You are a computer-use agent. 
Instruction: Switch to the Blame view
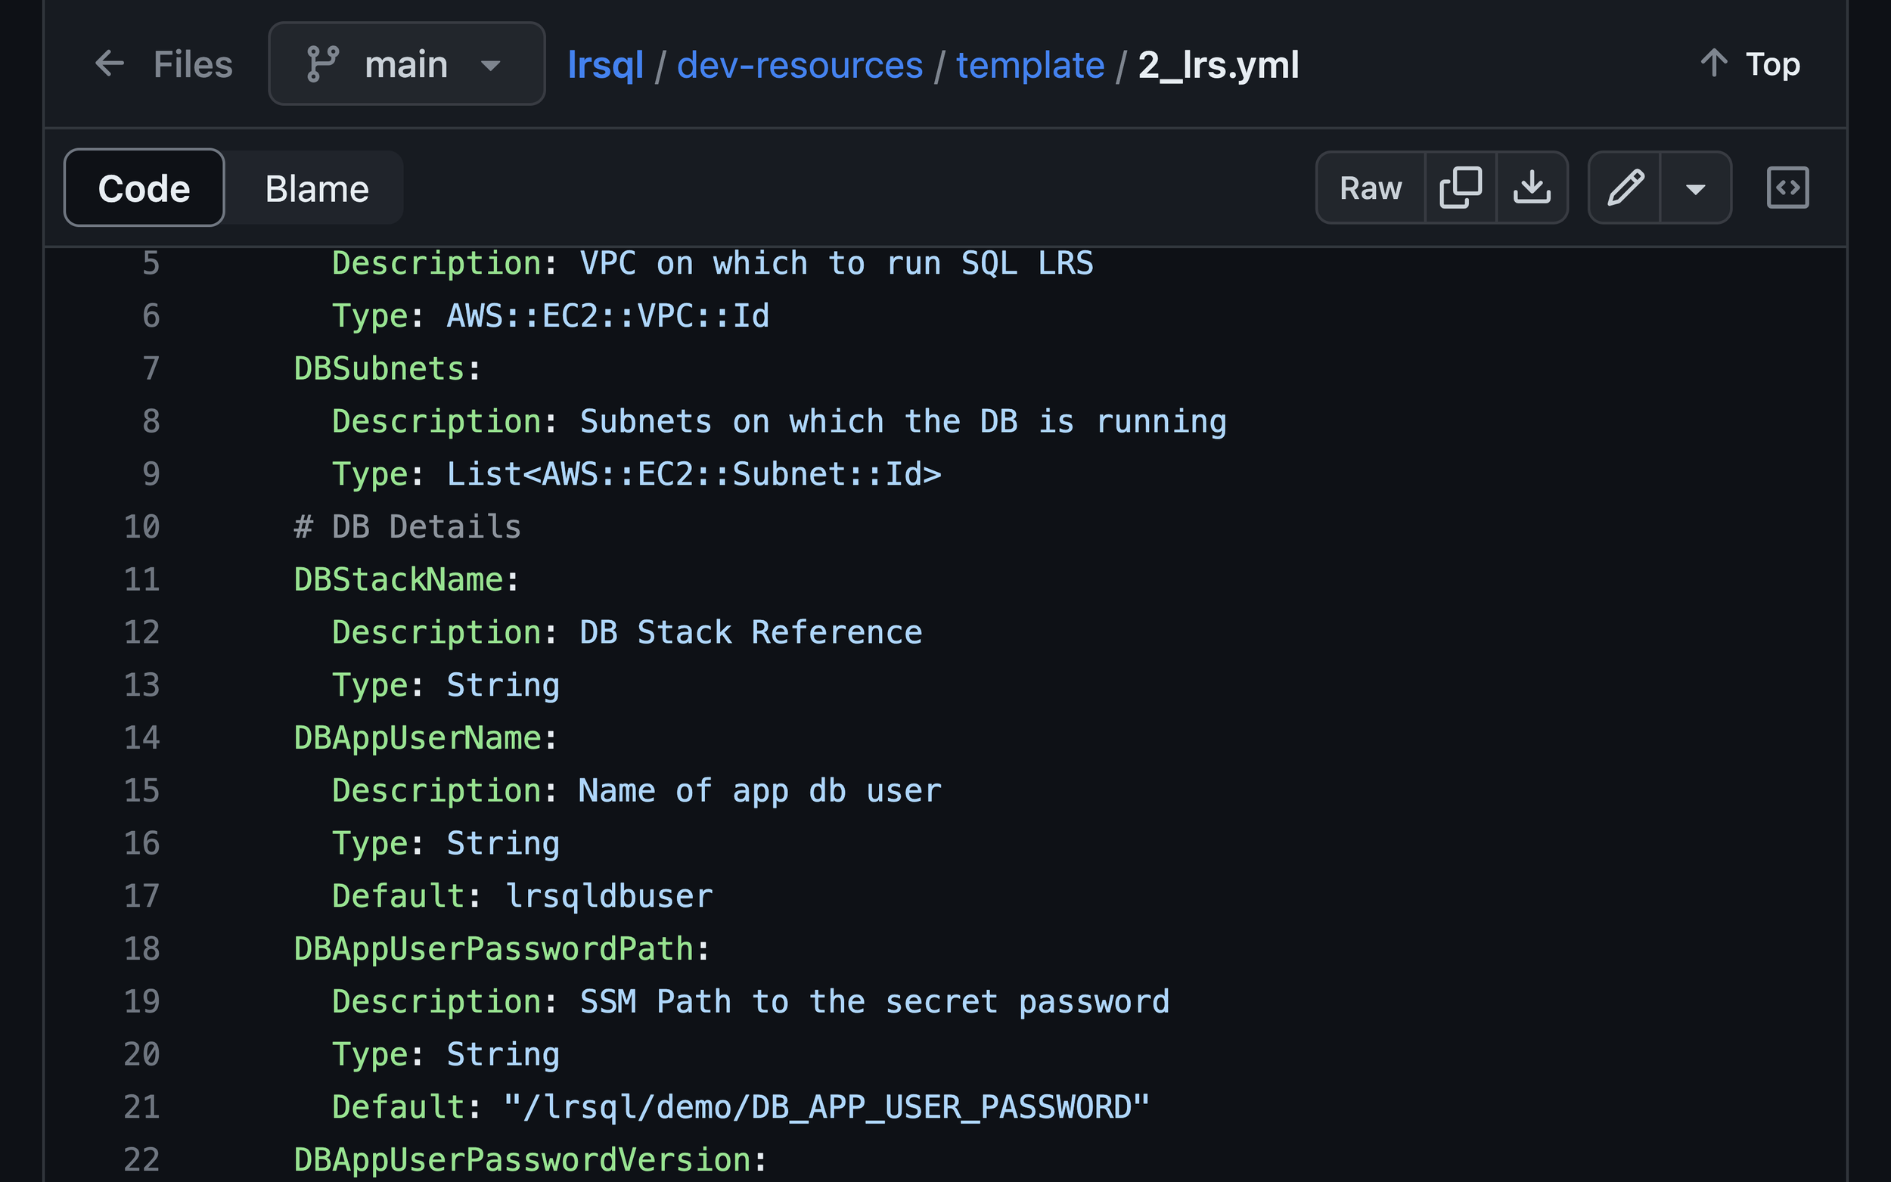pyautogui.click(x=315, y=188)
